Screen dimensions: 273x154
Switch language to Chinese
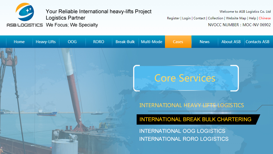coord(265,18)
